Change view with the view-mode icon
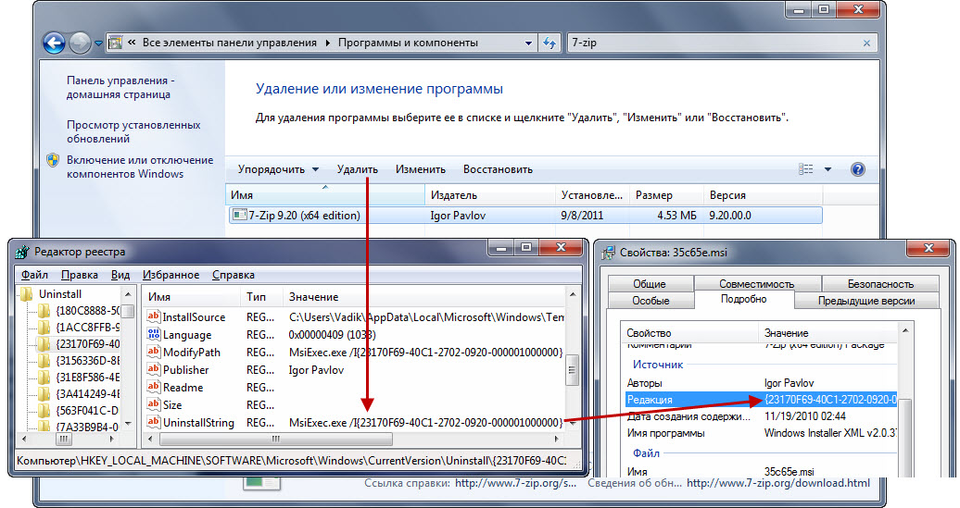The height and width of the screenshot is (508, 960). click(806, 169)
